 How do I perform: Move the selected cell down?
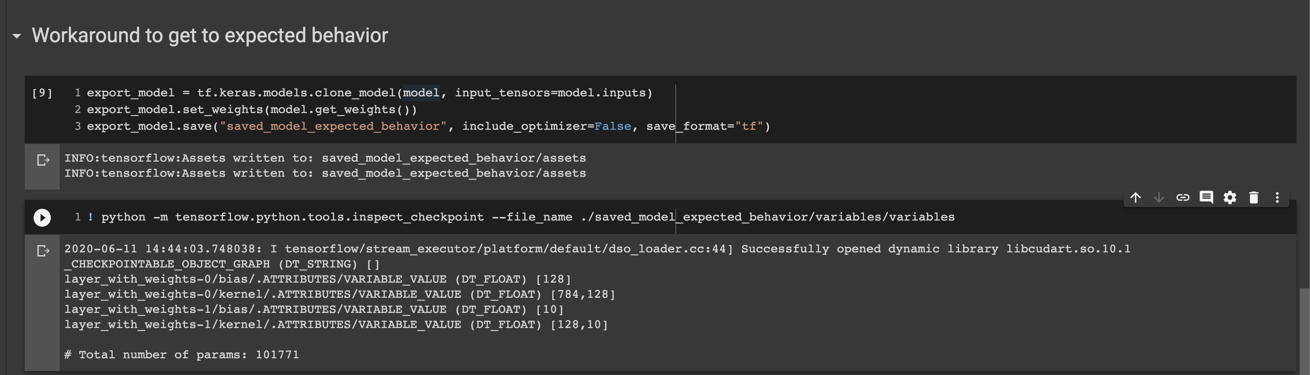tap(1159, 198)
